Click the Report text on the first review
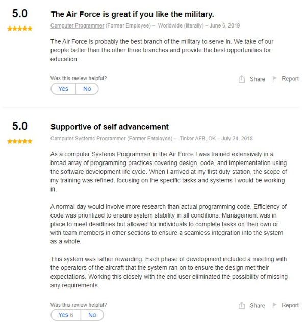306x325 pixels. click(290, 79)
